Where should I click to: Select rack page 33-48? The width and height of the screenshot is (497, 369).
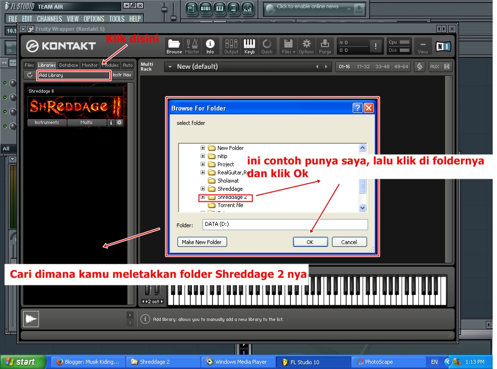382,67
